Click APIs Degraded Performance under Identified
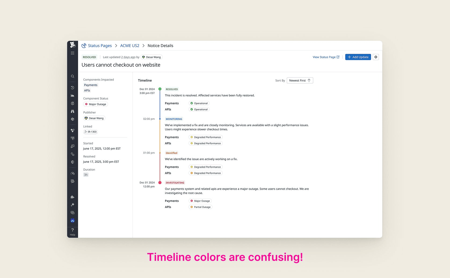Image resolution: width=450 pixels, height=278 pixels. coord(206,173)
